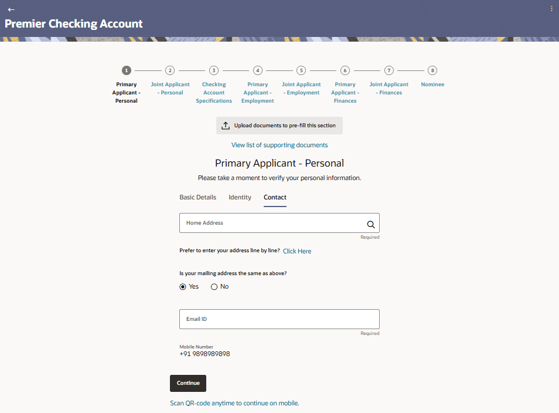Viewport: 559px width, 413px height.
Task: Select step 8 circle in progress tracker
Action: [x=432, y=70]
